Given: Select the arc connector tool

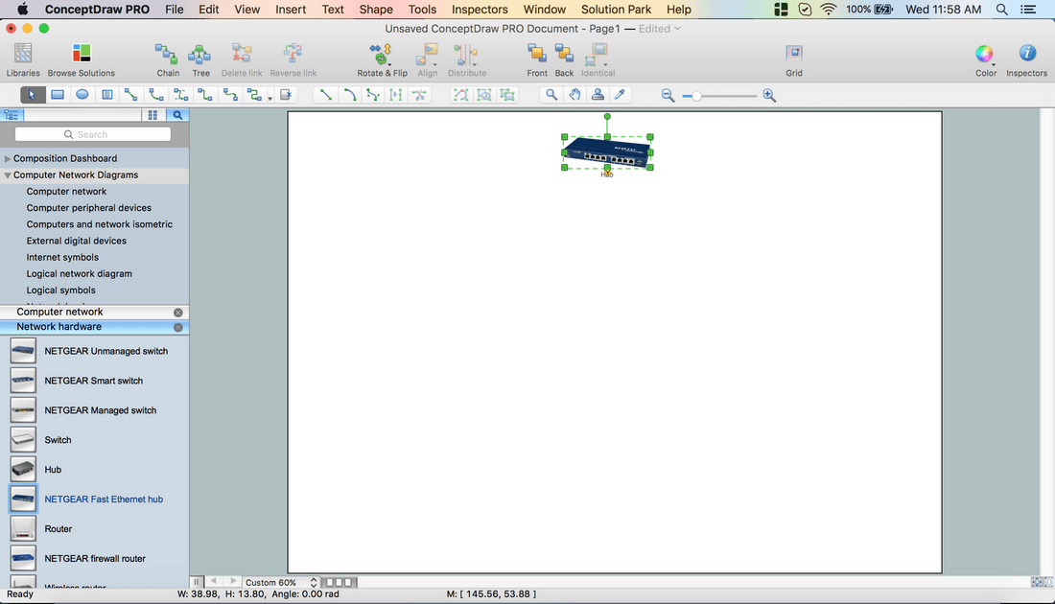Looking at the screenshot, I should pyautogui.click(x=156, y=95).
